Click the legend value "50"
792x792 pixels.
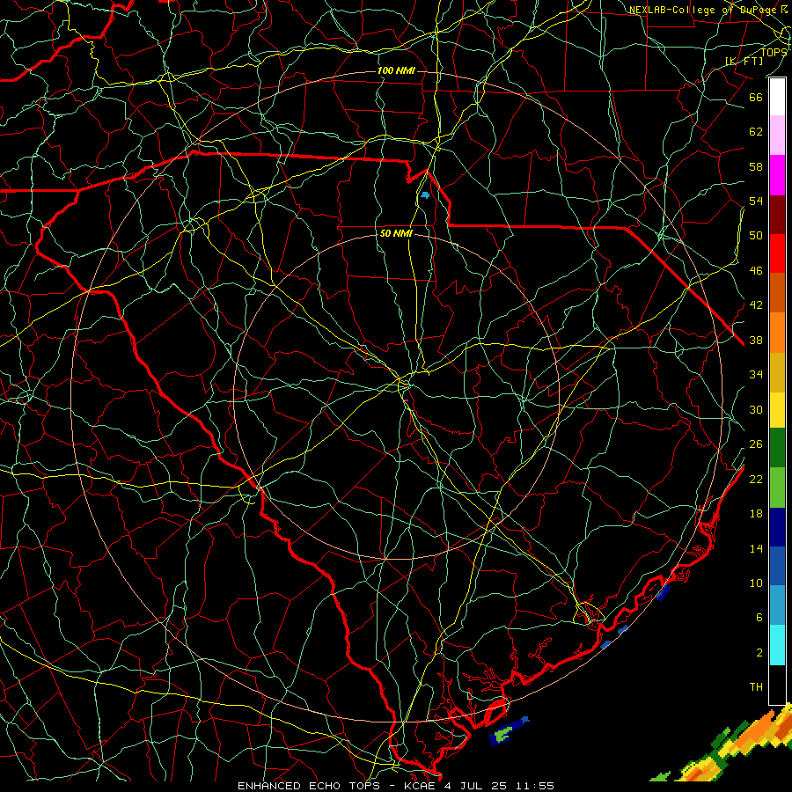(x=756, y=236)
